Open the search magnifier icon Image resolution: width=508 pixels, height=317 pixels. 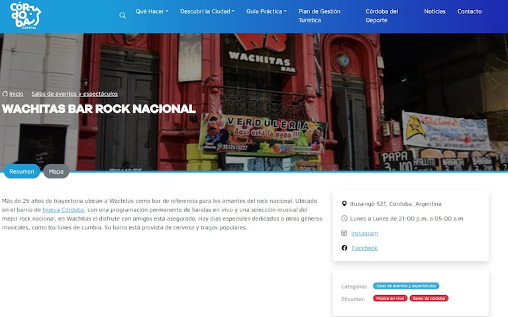click(123, 15)
